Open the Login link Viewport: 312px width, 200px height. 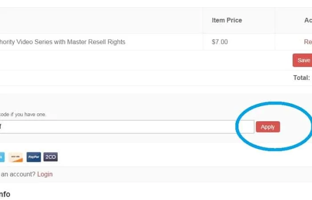(45, 174)
